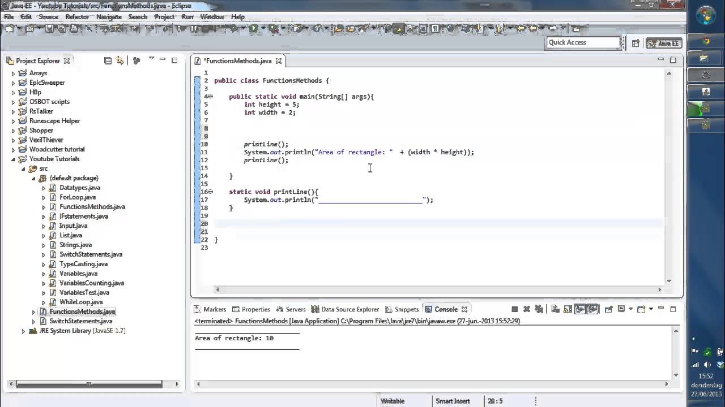This screenshot has width=725, height=407.
Task: Switch to the Snippets tab
Action: 402,309
